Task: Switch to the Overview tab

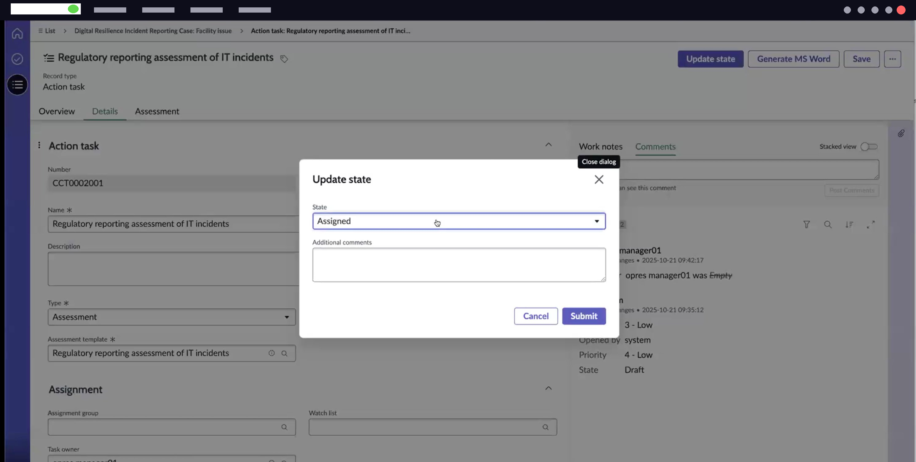Action: tap(57, 111)
